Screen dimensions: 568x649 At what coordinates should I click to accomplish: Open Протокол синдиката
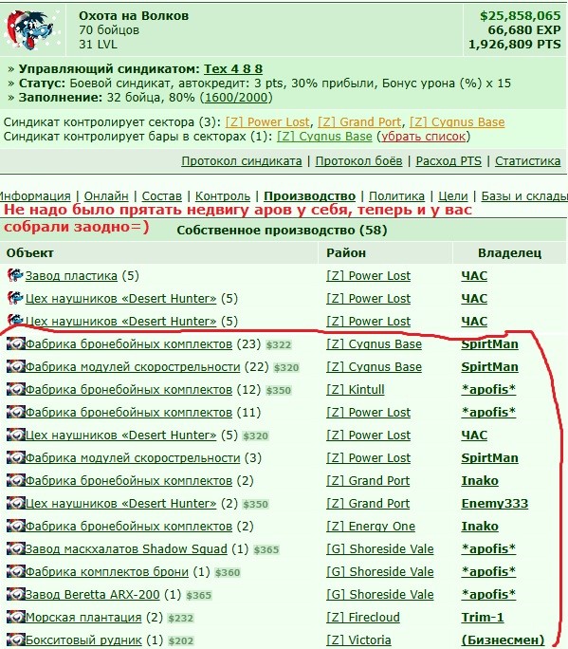coord(242,161)
